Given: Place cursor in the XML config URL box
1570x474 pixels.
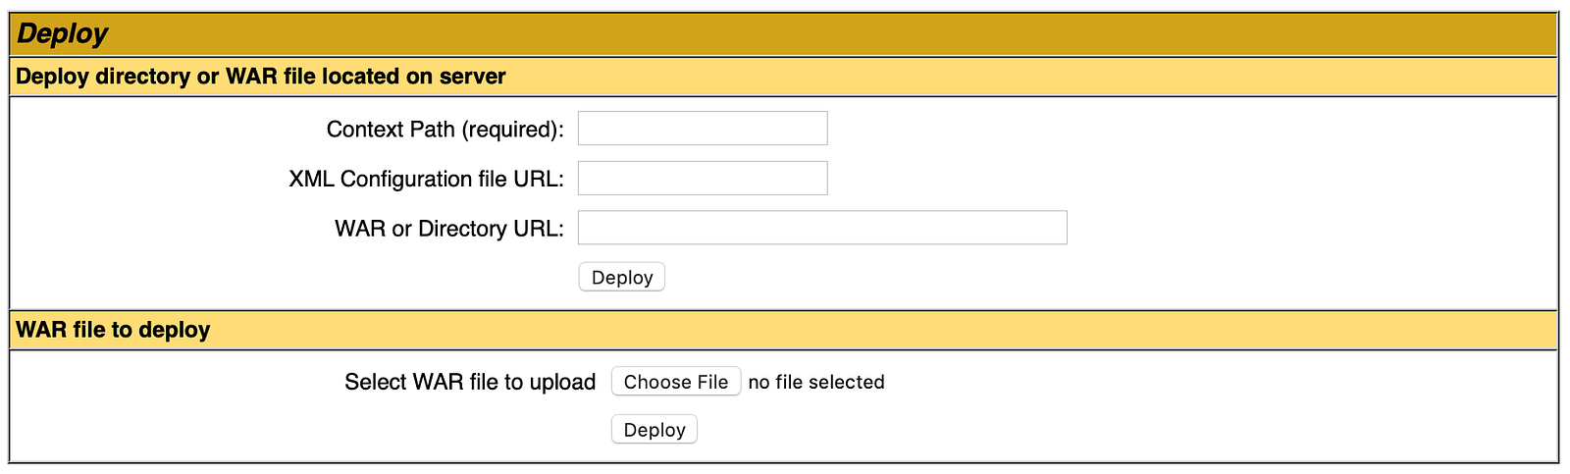Looking at the screenshot, I should 703,179.
